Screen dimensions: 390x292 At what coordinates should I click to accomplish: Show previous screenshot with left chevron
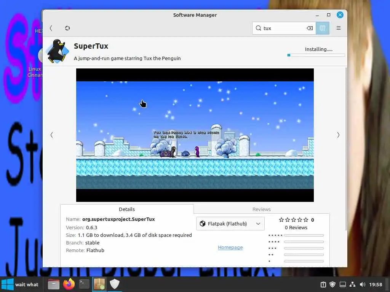tap(52, 135)
